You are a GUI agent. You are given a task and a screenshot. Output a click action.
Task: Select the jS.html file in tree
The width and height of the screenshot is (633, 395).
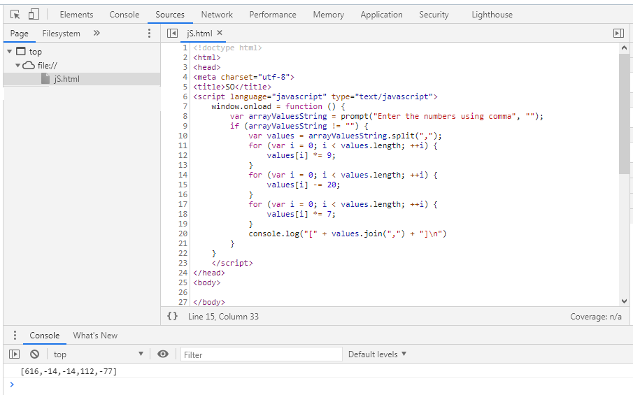66,79
